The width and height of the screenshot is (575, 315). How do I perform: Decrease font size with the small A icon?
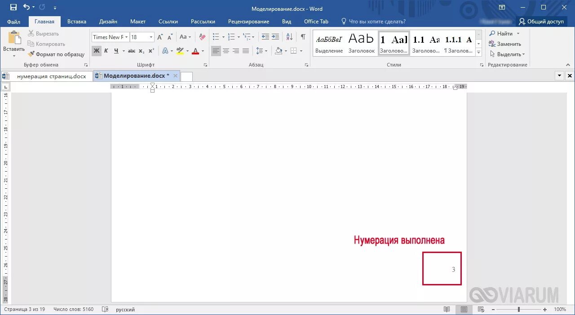tap(169, 37)
